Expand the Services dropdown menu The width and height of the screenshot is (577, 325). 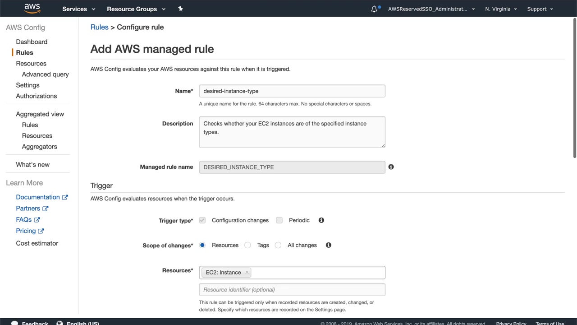click(78, 9)
